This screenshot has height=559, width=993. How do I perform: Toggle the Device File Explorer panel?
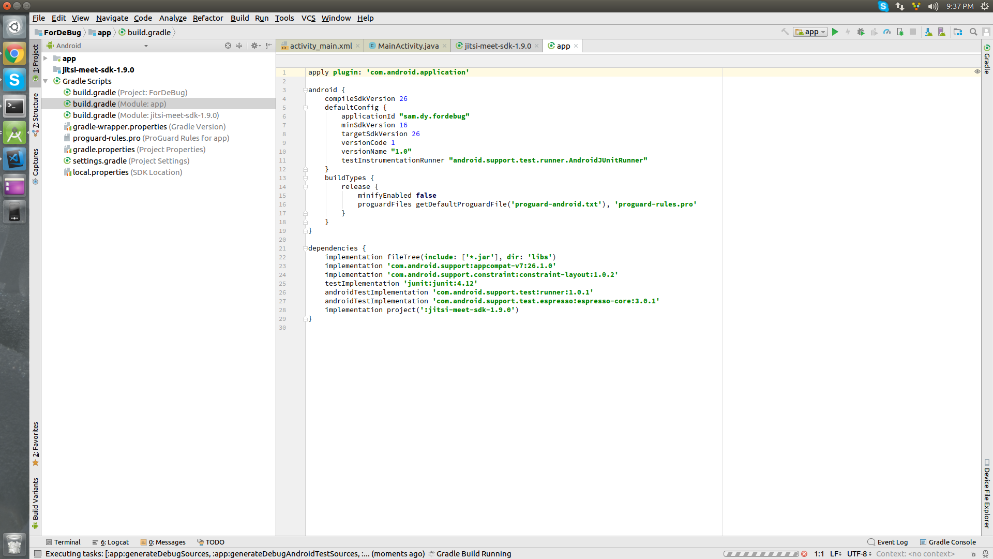[986, 492]
